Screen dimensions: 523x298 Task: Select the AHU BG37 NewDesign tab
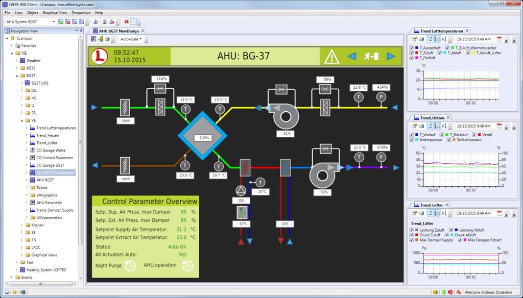118,31
